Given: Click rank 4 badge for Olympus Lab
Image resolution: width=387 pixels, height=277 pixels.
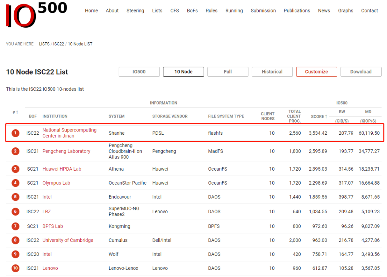Looking at the screenshot, I should click(15, 183).
